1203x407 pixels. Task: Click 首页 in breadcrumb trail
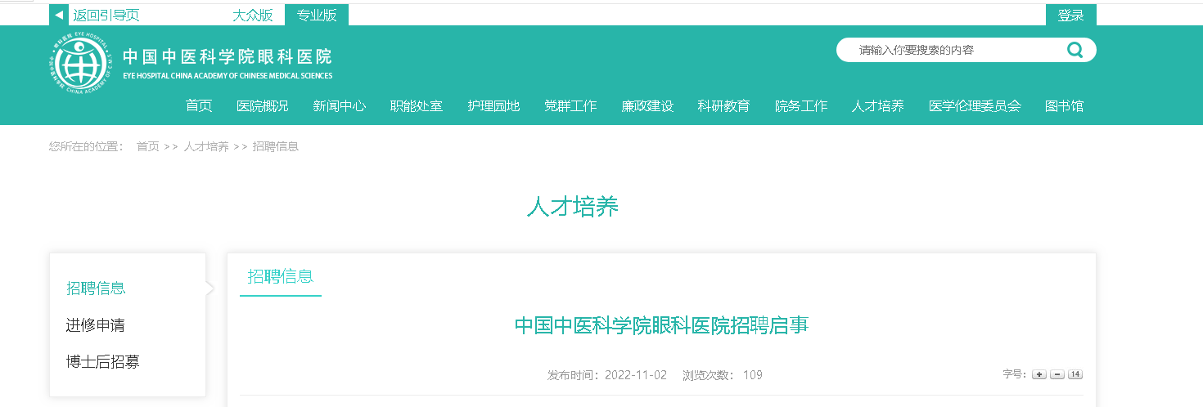click(148, 146)
